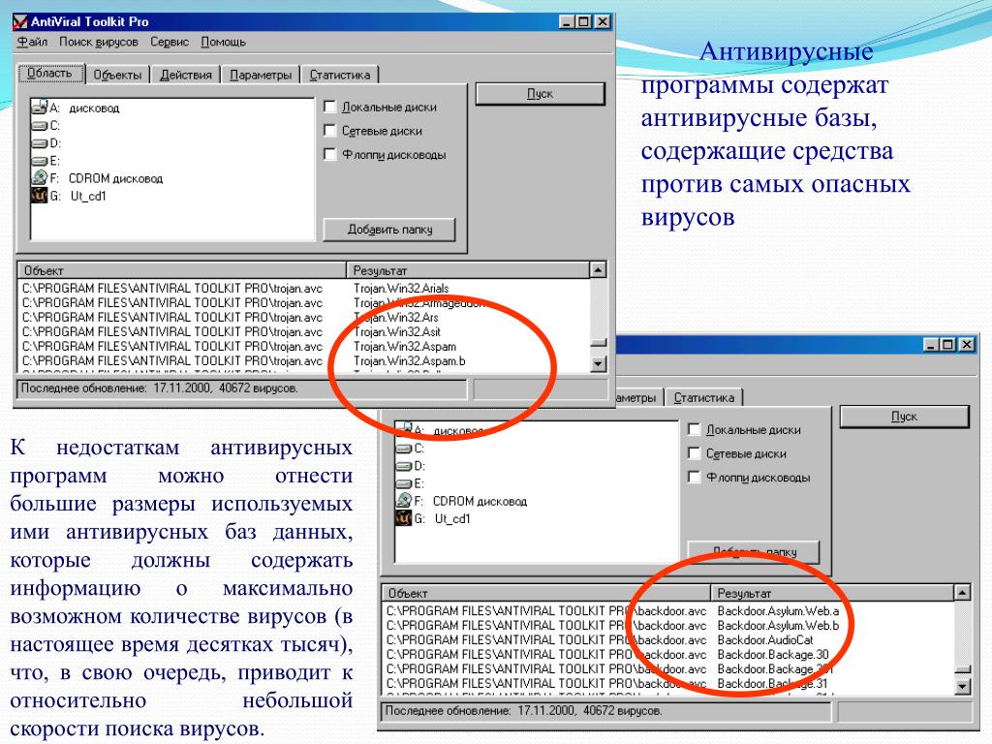Switch to the Статистика tab in lower window

click(704, 398)
